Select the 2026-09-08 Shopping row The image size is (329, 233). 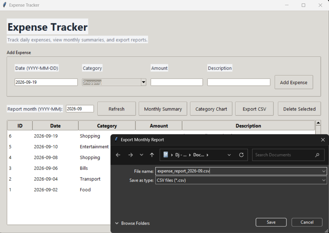[59, 158]
